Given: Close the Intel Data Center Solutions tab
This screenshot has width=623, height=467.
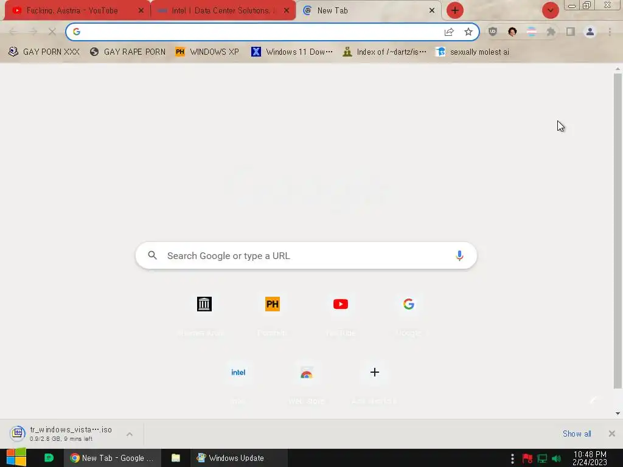Looking at the screenshot, I should click(x=287, y=11).
